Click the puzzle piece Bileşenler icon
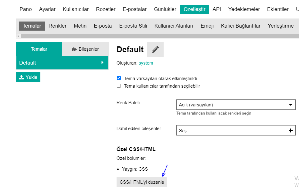 tap(74, 49)
